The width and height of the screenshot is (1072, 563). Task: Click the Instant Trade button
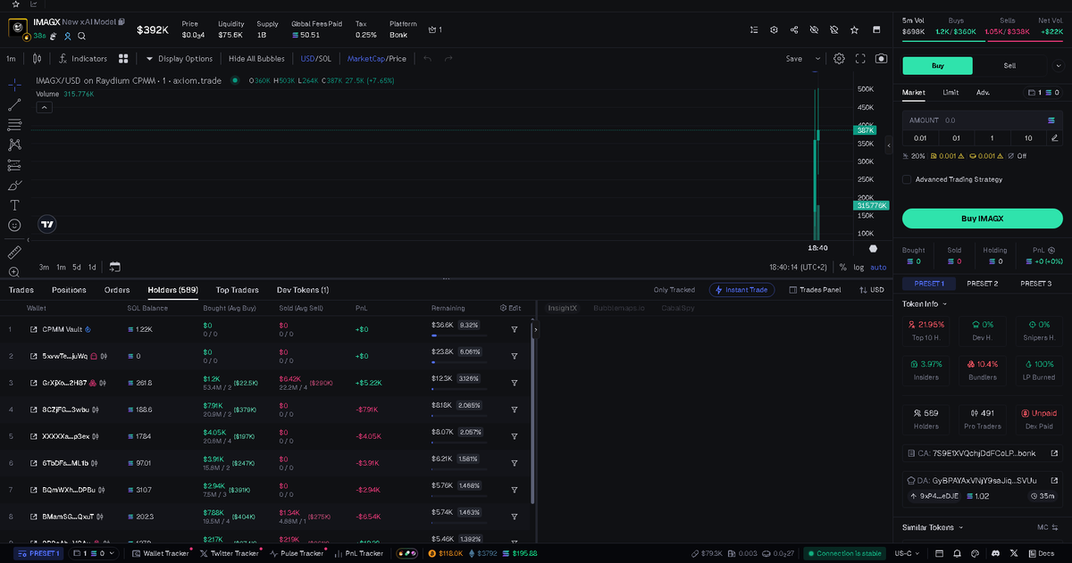(x=741, y=290)
